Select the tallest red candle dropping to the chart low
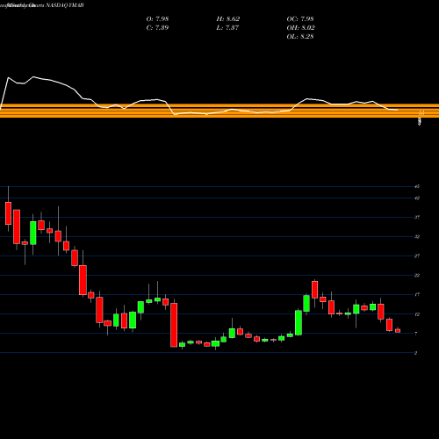 point(174,325)
